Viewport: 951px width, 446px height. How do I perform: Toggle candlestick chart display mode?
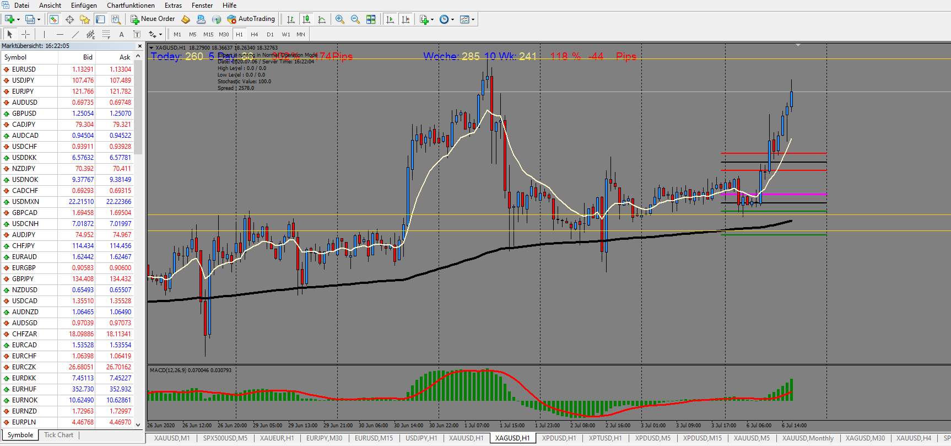306,19
